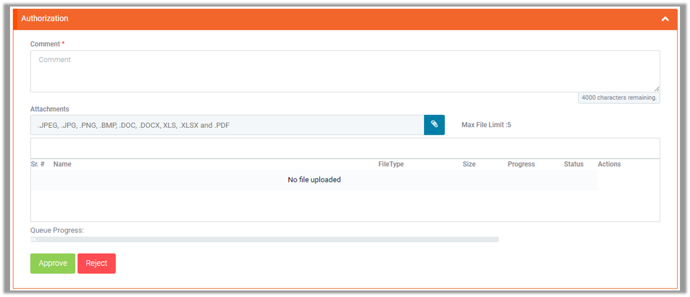
Task: Select the FileType column header
Action: [391, 164]
